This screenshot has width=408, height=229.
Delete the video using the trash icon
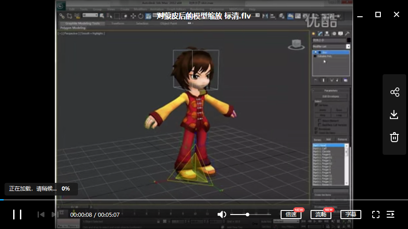tap(394, 137)
